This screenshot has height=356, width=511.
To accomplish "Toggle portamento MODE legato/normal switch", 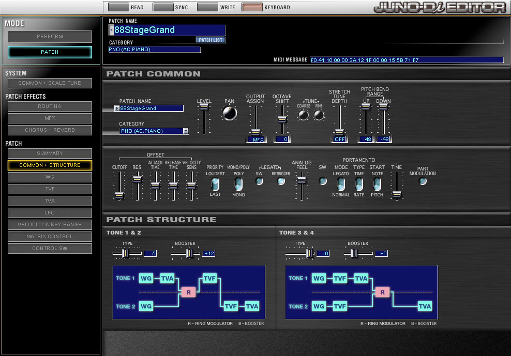I will click(x=341, y=184).
